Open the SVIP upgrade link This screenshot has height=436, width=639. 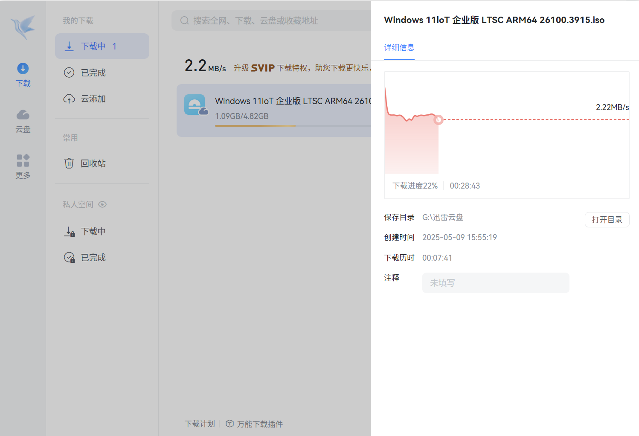tap(262, 67)
